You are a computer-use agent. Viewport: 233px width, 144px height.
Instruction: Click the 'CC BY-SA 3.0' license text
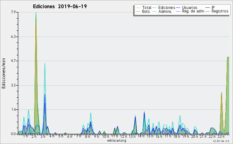[221, 141]
